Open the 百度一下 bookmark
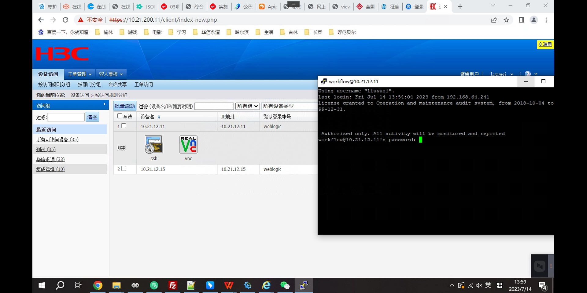 pyautogui.click(x=64, y=32)
